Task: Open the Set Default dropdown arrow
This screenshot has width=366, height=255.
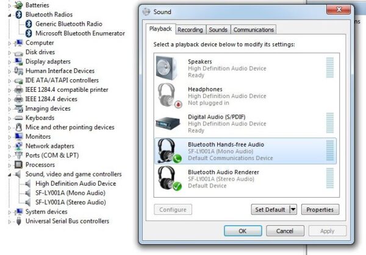Action: tap(293, 210)
